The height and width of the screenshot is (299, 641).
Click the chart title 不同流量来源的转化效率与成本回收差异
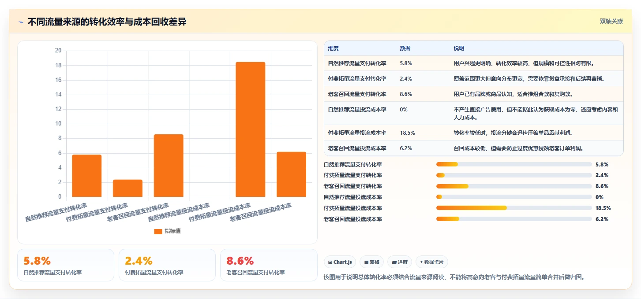[x=107, y=22]
